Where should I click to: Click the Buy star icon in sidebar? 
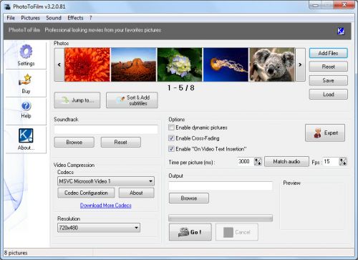click(25, 80)
